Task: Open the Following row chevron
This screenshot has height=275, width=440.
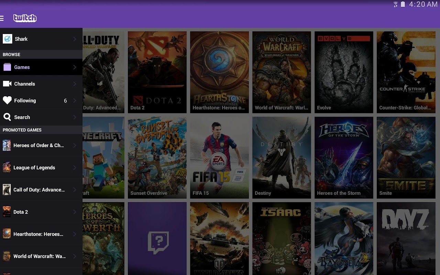Action: 75,100
